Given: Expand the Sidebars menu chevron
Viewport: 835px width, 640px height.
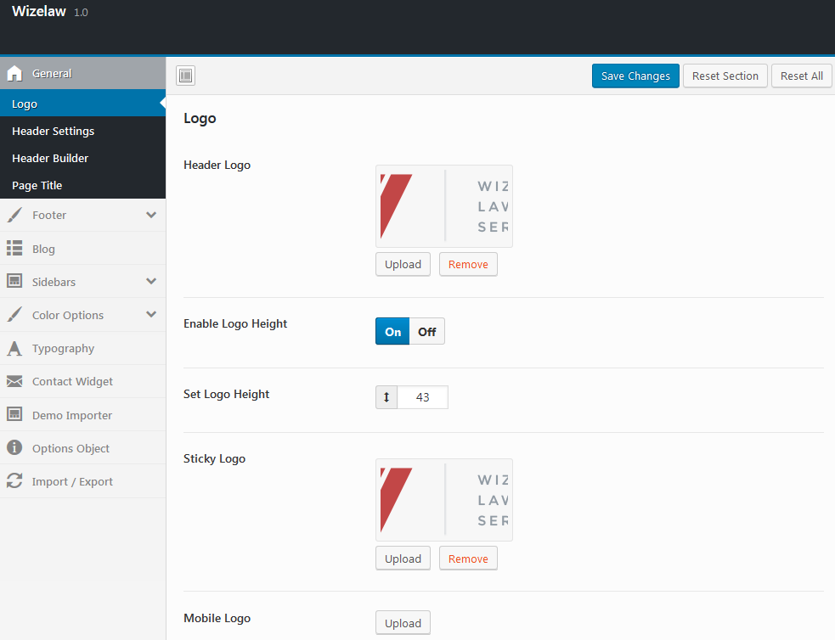Looking at the screenshot, I should (151, 282).
